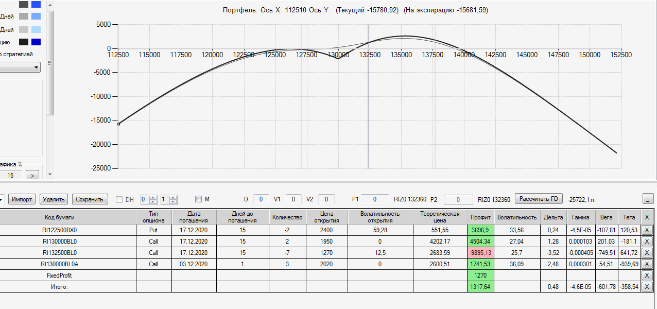Increase the first DH stepper showing 0

(x=153, y=197)
